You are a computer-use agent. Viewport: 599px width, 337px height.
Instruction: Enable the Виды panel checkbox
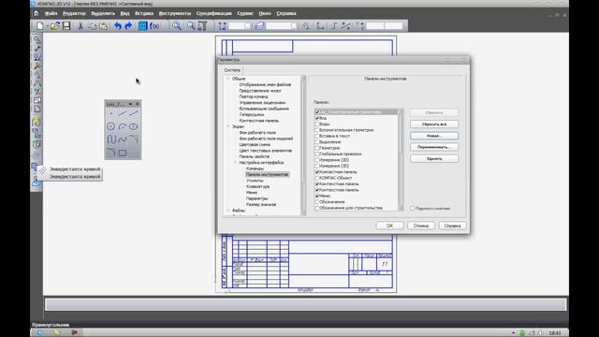317,125
